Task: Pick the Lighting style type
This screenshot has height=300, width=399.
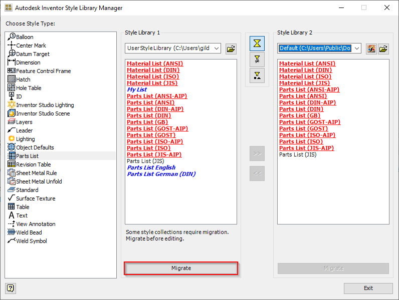Action: (22, 139)
